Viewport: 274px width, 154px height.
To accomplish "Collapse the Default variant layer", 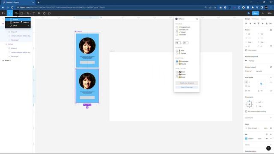I will [6, 44].
